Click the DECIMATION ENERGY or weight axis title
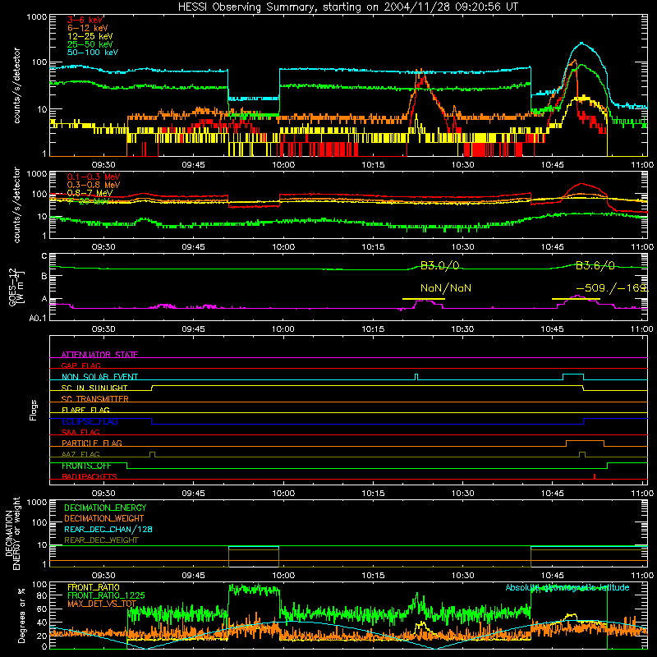The image size is (657, 657). (x=12, y=533)
